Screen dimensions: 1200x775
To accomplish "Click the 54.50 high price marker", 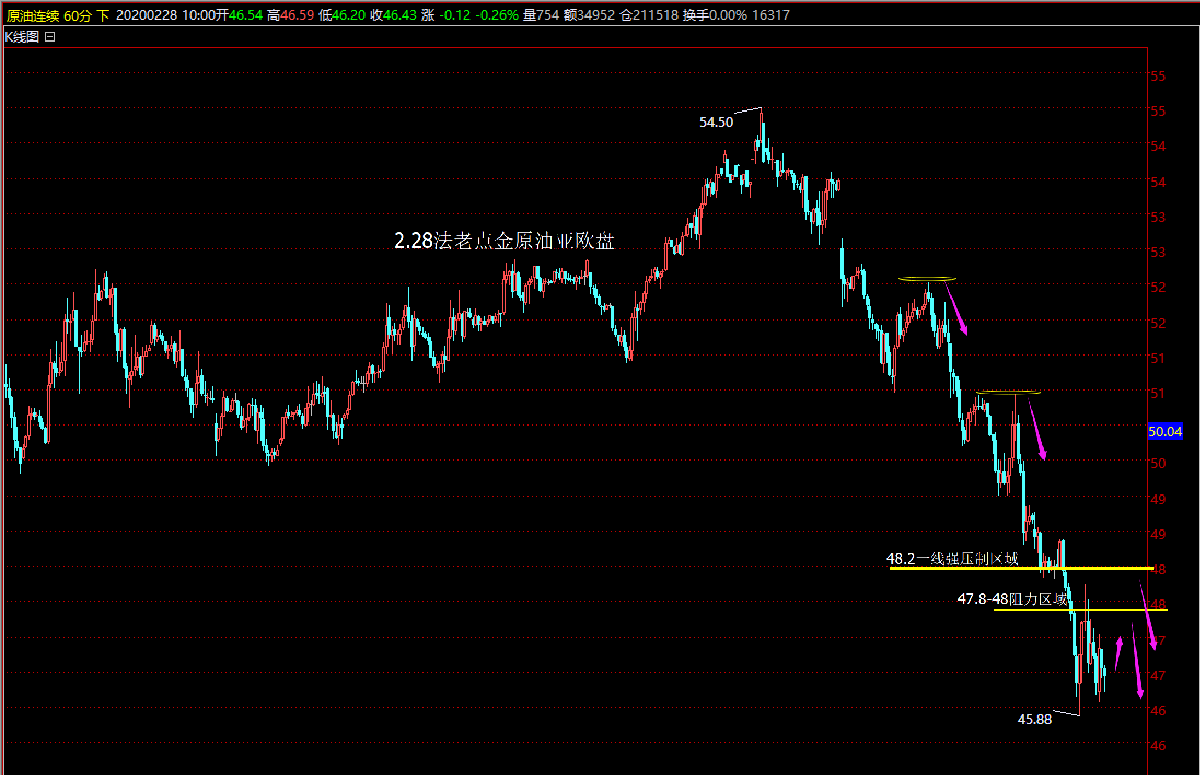I will [716, 122].
